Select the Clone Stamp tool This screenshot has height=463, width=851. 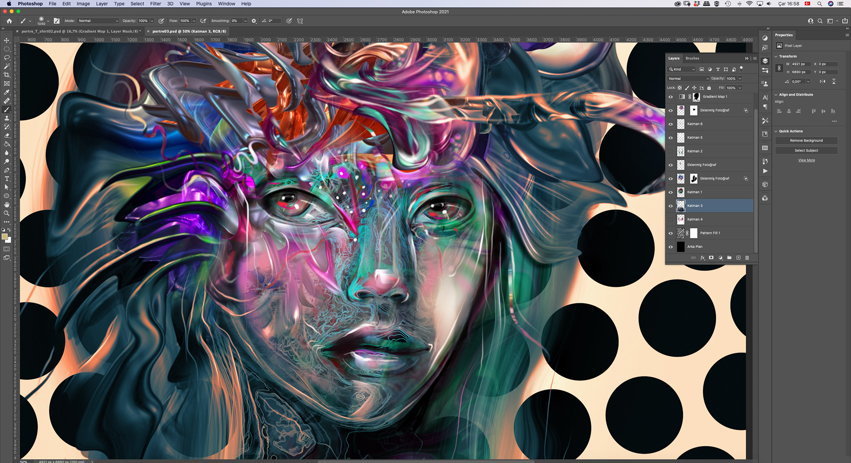coord(7,118)
